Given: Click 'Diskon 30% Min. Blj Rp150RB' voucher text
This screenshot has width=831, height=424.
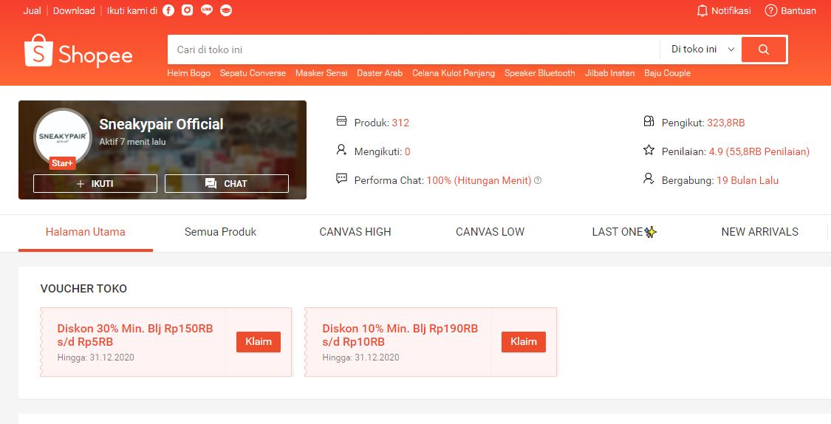Looking at the screenshot, I should [135, 329].
